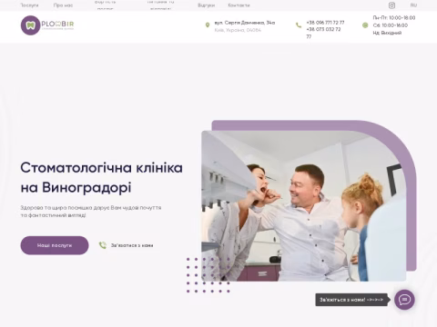Open the "Контакти" menu item
This screenshot has width=437, height=327.
pos(239,5)
